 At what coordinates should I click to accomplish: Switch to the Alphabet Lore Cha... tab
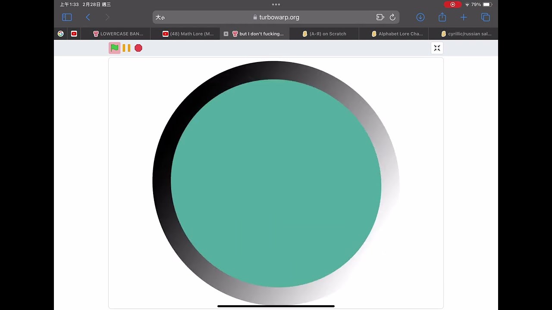pos(394,34)
